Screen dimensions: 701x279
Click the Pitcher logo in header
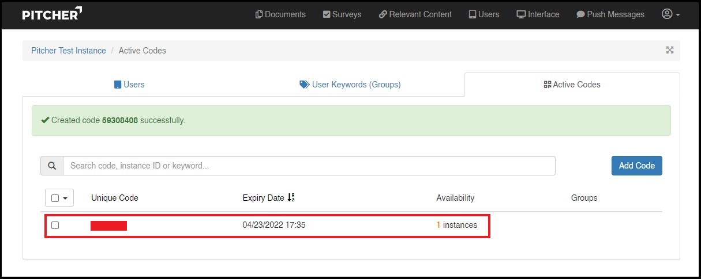(x=52, y=14)
